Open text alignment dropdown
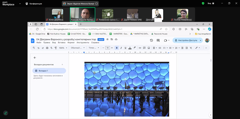The height and width of the screenshot is (119, 240). point(155,48)
